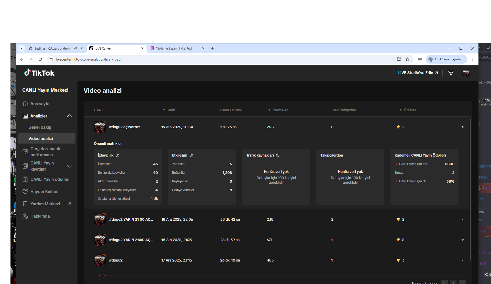The height and width of the screenshot is (284, 491).
Task: Sort by Tarih column
Action: [169, 110]
